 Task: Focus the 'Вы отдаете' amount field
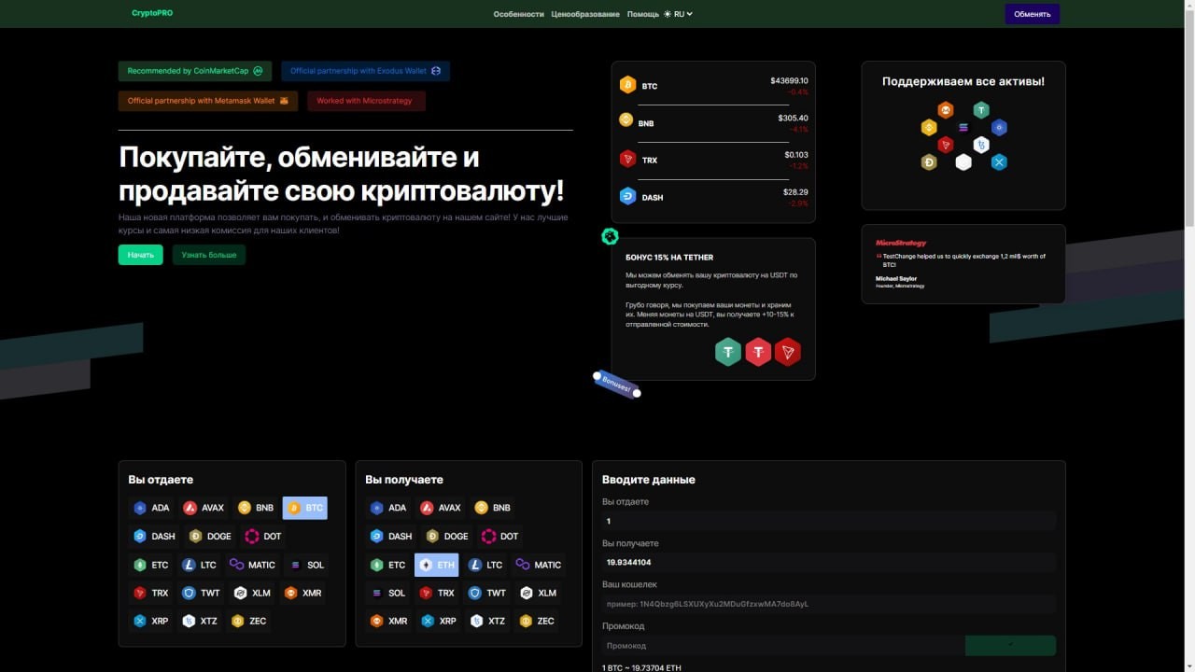(x=829, y=521)
